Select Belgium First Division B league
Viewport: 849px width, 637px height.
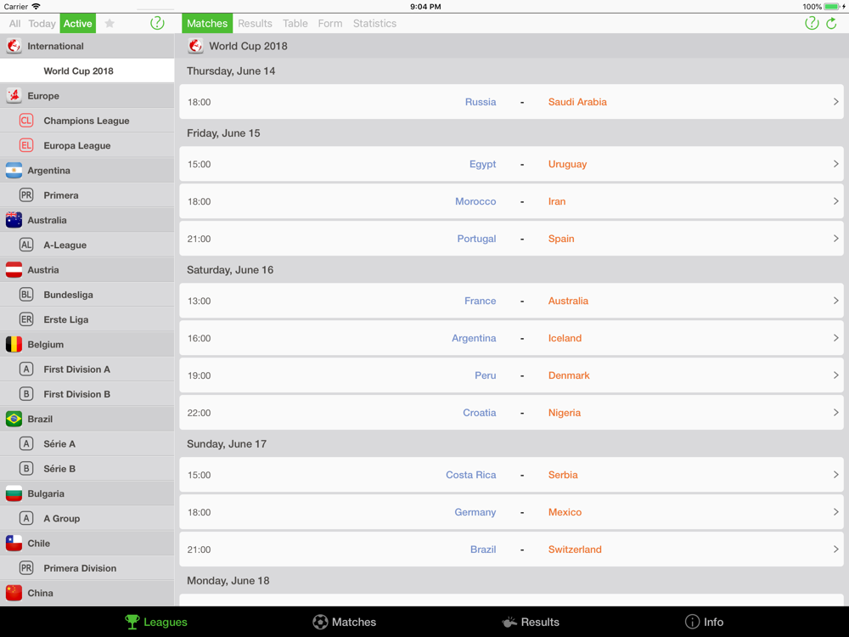pyautogui.click(x=87, y=394)
